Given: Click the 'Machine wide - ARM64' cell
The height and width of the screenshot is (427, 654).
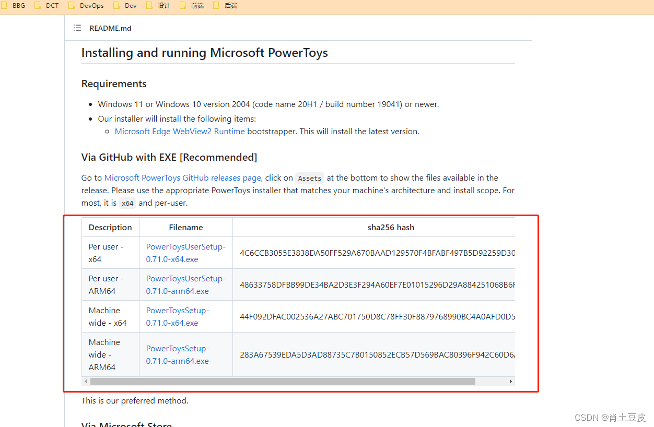Looking at the screenshot, I should (x=110, y=354).
